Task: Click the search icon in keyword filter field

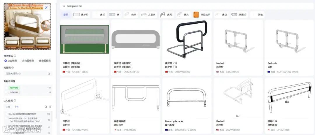Action: (x=49, y=74)
